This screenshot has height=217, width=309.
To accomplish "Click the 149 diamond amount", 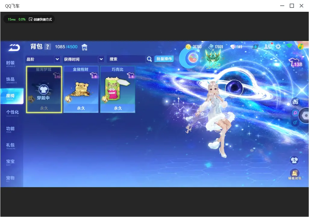I will 239,47.
